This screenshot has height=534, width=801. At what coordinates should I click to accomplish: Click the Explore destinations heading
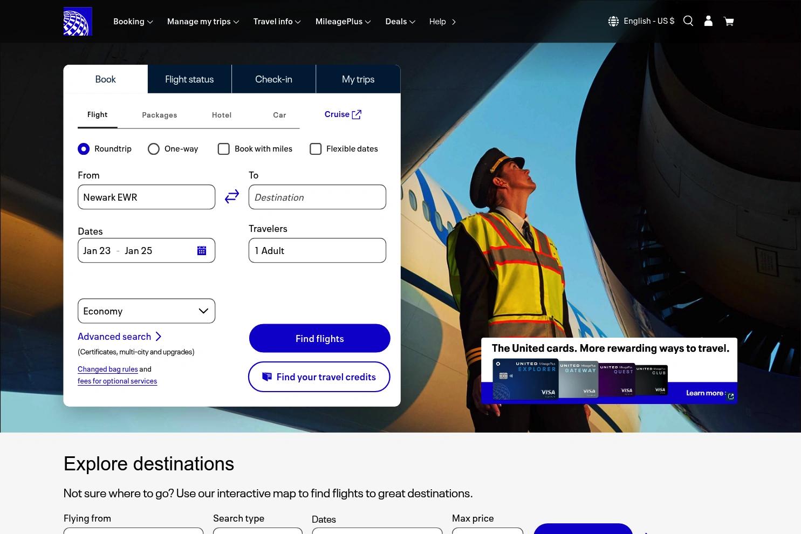[x=149, y=464]
